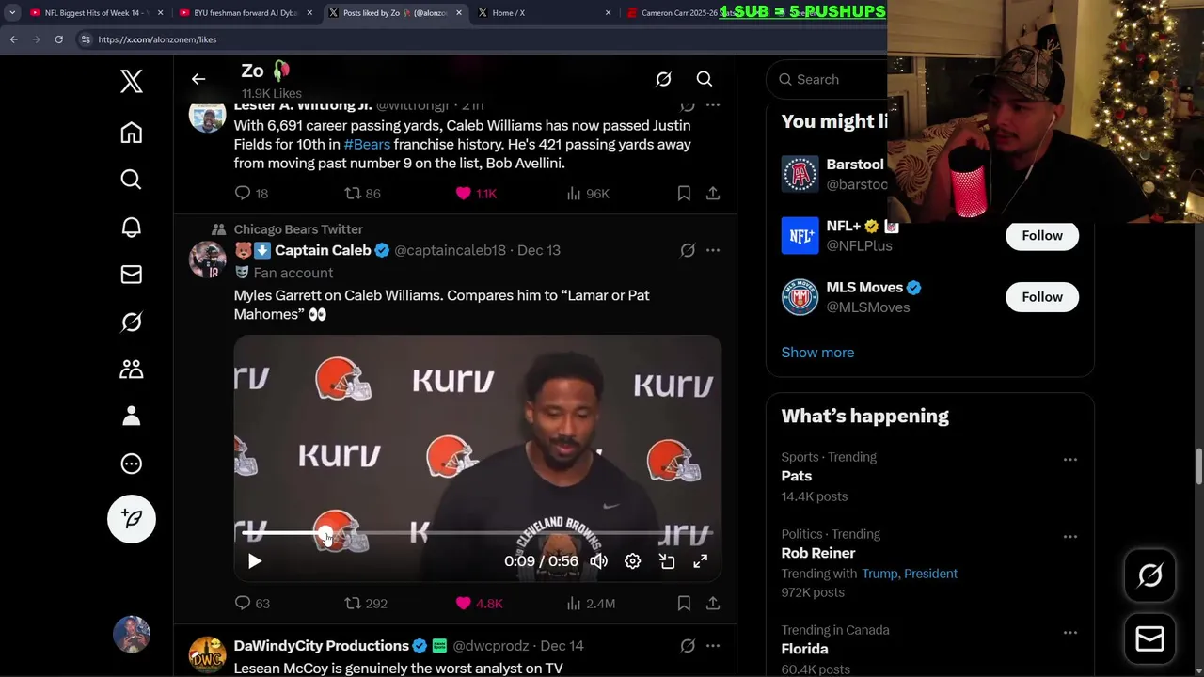Open Grok on DaWindyCity post
1204x677 pixels.
point(688,646)
